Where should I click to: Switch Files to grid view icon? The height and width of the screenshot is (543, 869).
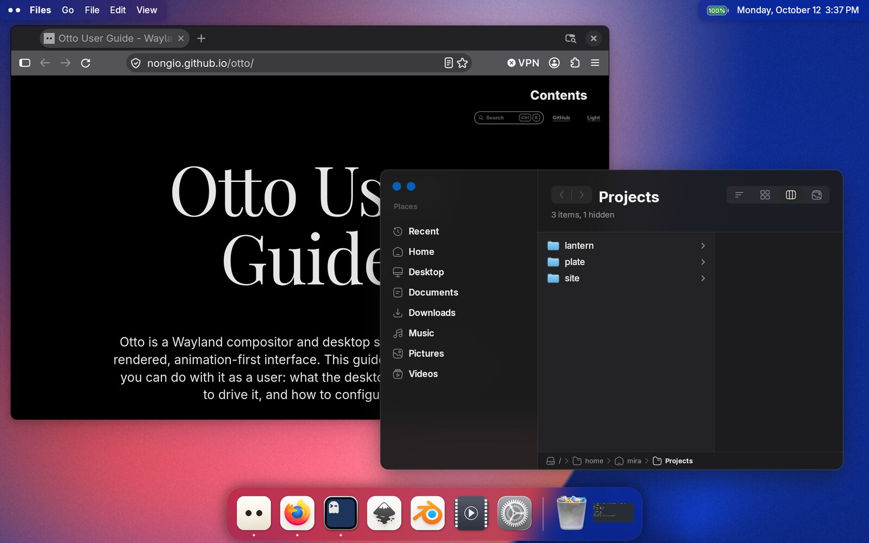[x=765, y=195]
